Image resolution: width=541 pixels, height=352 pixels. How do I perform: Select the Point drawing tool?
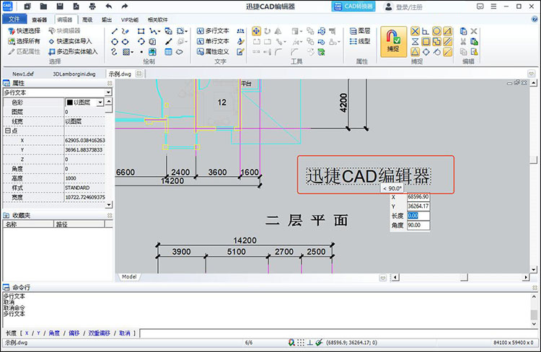tap(141, 52)
